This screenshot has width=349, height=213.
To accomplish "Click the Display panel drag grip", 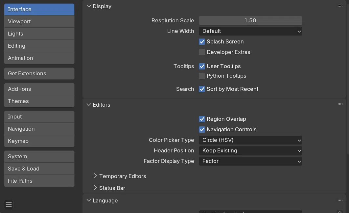I will click(340, 6).
